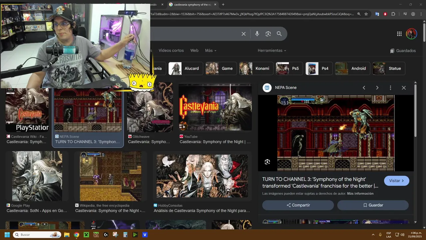Show previous image in preview panel
Image resolution: width=426 pixels, height=240 pixels.
coord(364,88)
